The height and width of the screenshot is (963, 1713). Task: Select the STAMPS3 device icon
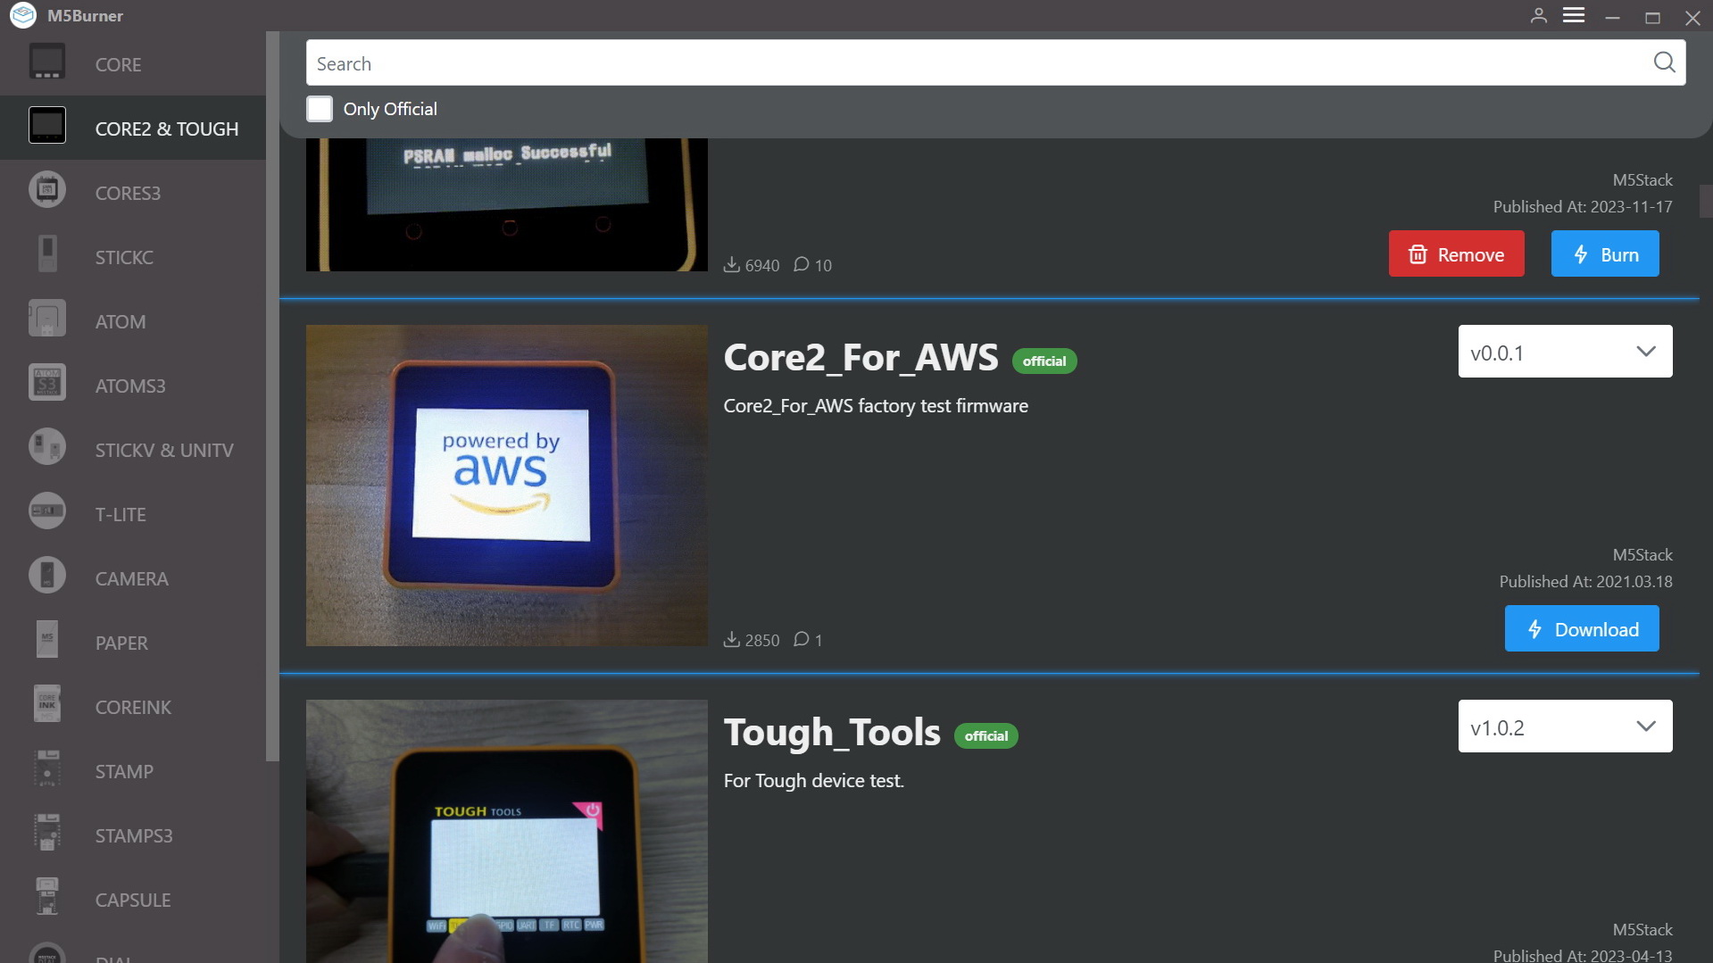coord(47,833)
